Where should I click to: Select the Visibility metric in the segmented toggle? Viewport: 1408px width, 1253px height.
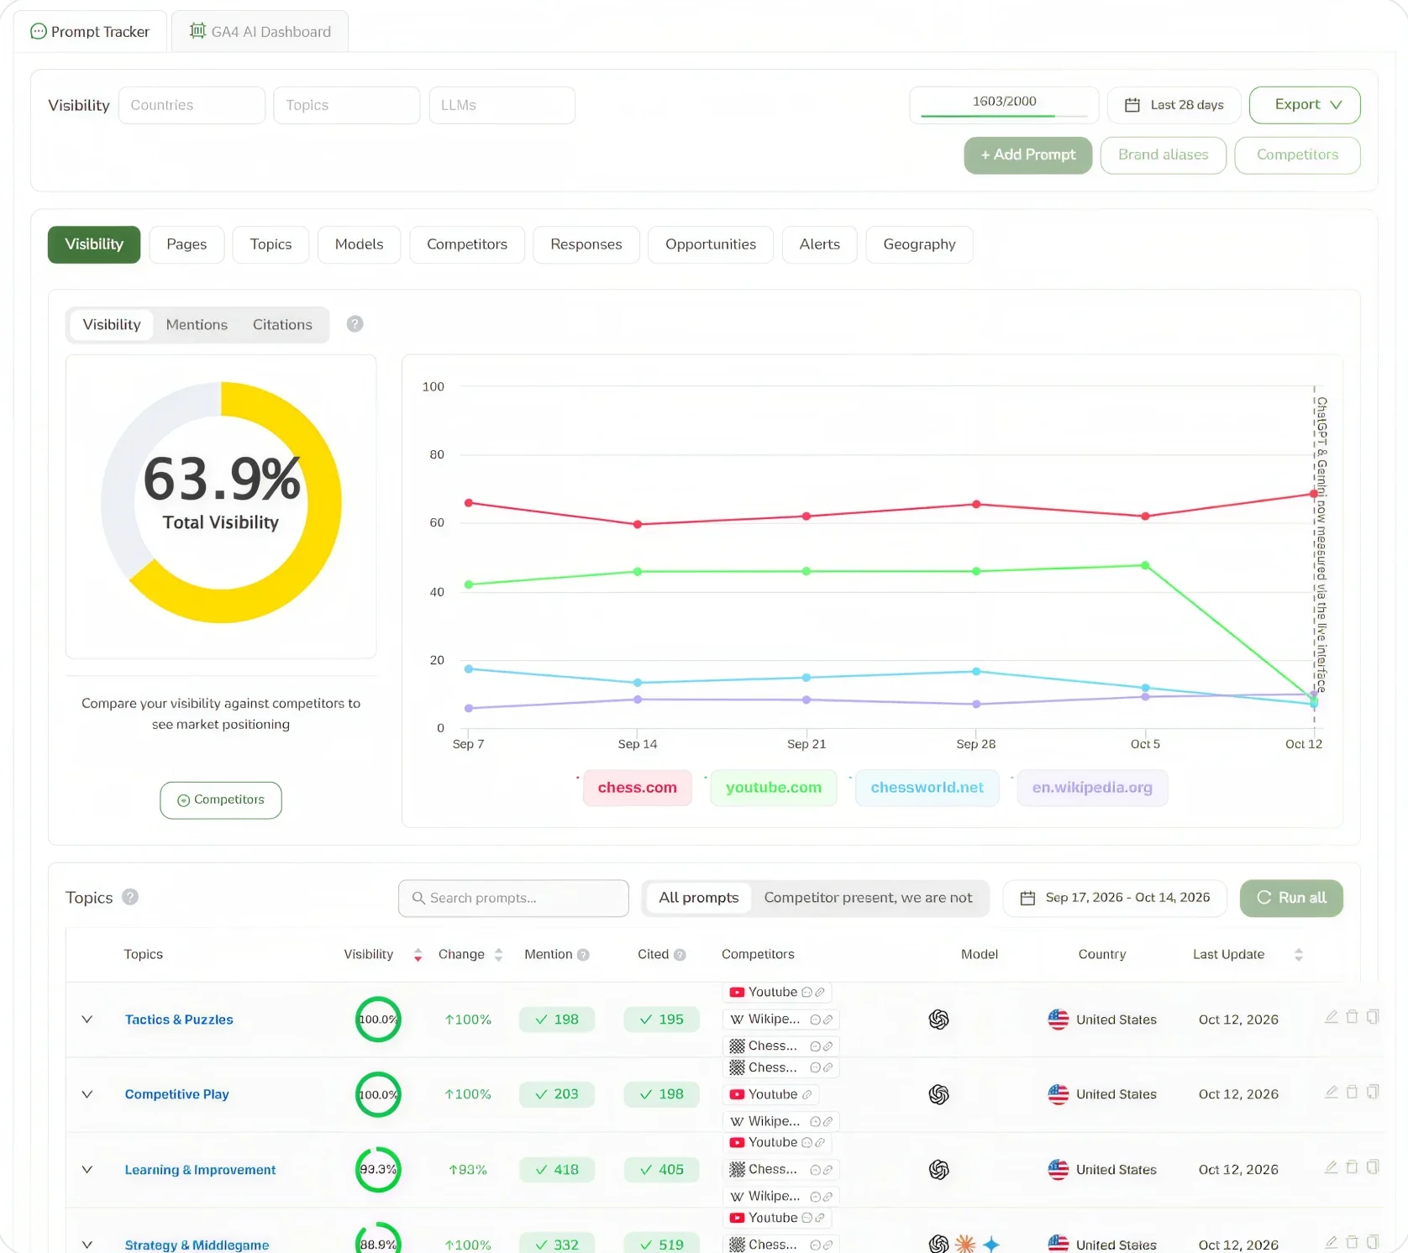point(112,325)
